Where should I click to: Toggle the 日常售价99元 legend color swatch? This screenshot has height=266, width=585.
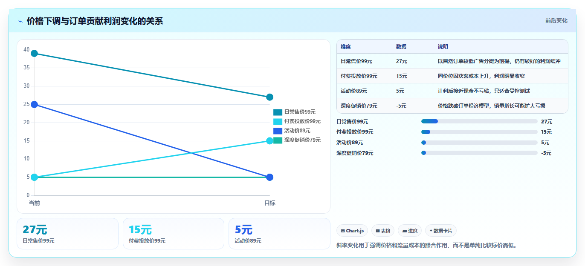tap(278, 112)
